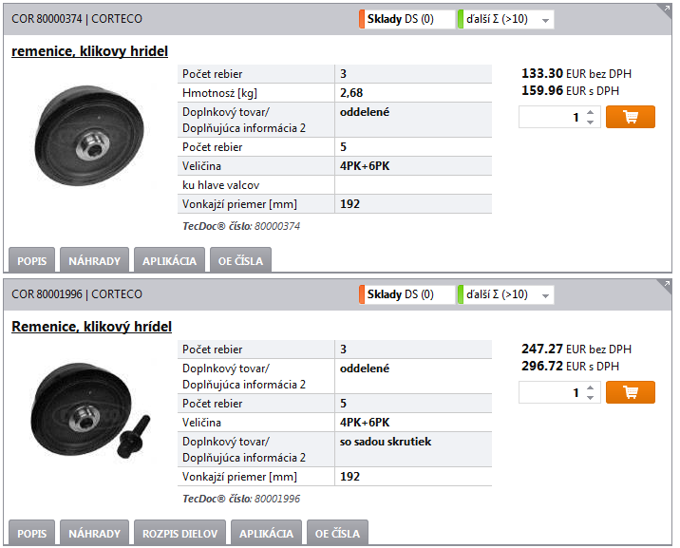Image resolution: width=680 pixels, height=548 pixels.
Task: Decrease quantity for the 247.27 EUR item
Action: pyautogui.click(x=590, y=398)
